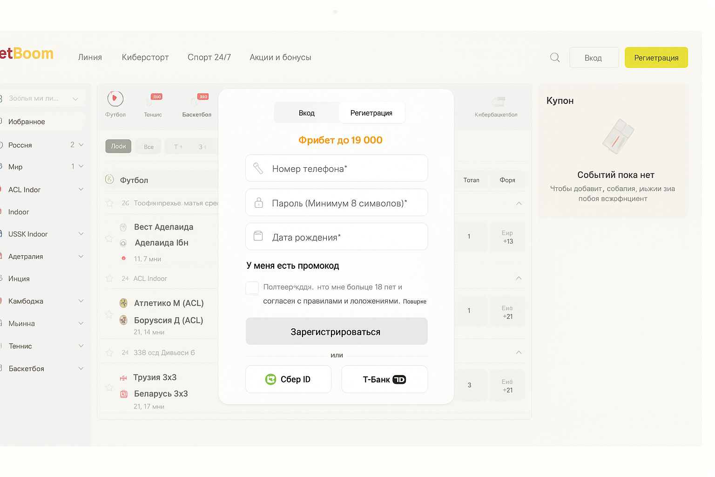Open the Акции и бонусы menu
Viewport: 715px width, 477px height.
click(280, 57)
